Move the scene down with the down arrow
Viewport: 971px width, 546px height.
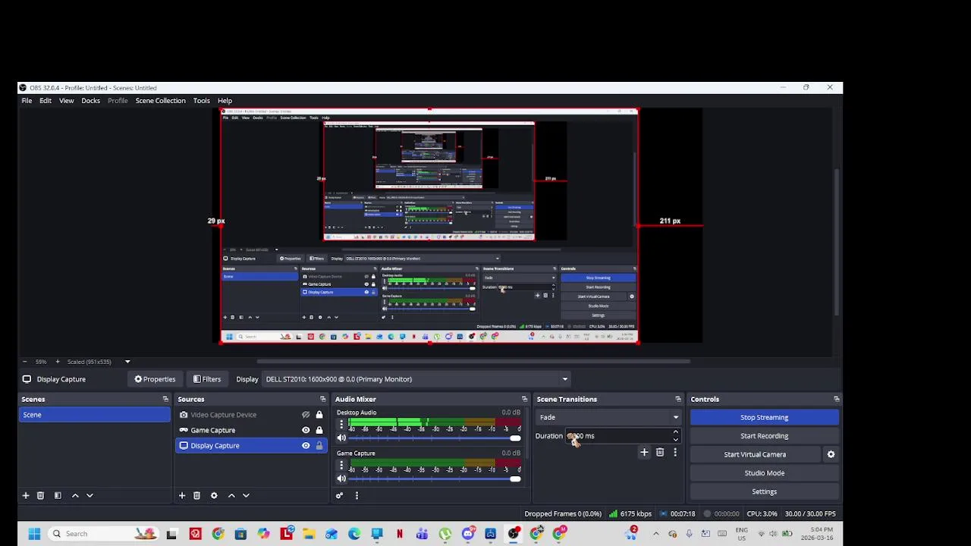click(90, 495)
